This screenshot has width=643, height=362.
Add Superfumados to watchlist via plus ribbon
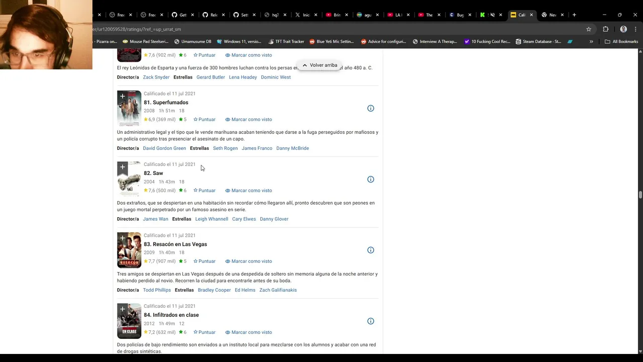pos(122,97)
